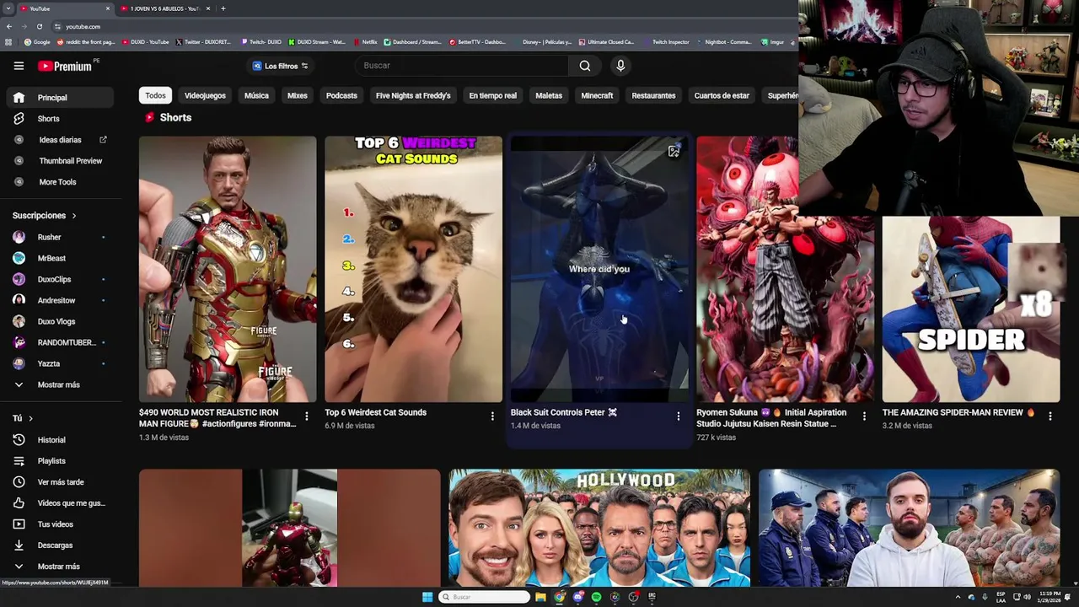Image resolution: width=1079 pixels, height=607 pixels.
Task: Select the Minecraft filter chip
Action: click(x=597, y=95)
